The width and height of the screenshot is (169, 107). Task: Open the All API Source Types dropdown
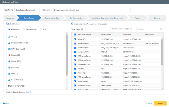point(122,29)
